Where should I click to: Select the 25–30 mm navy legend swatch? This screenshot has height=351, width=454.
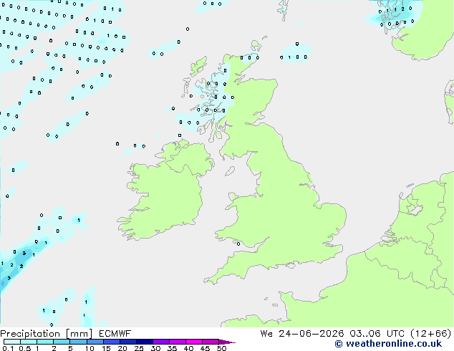(145, 342)
